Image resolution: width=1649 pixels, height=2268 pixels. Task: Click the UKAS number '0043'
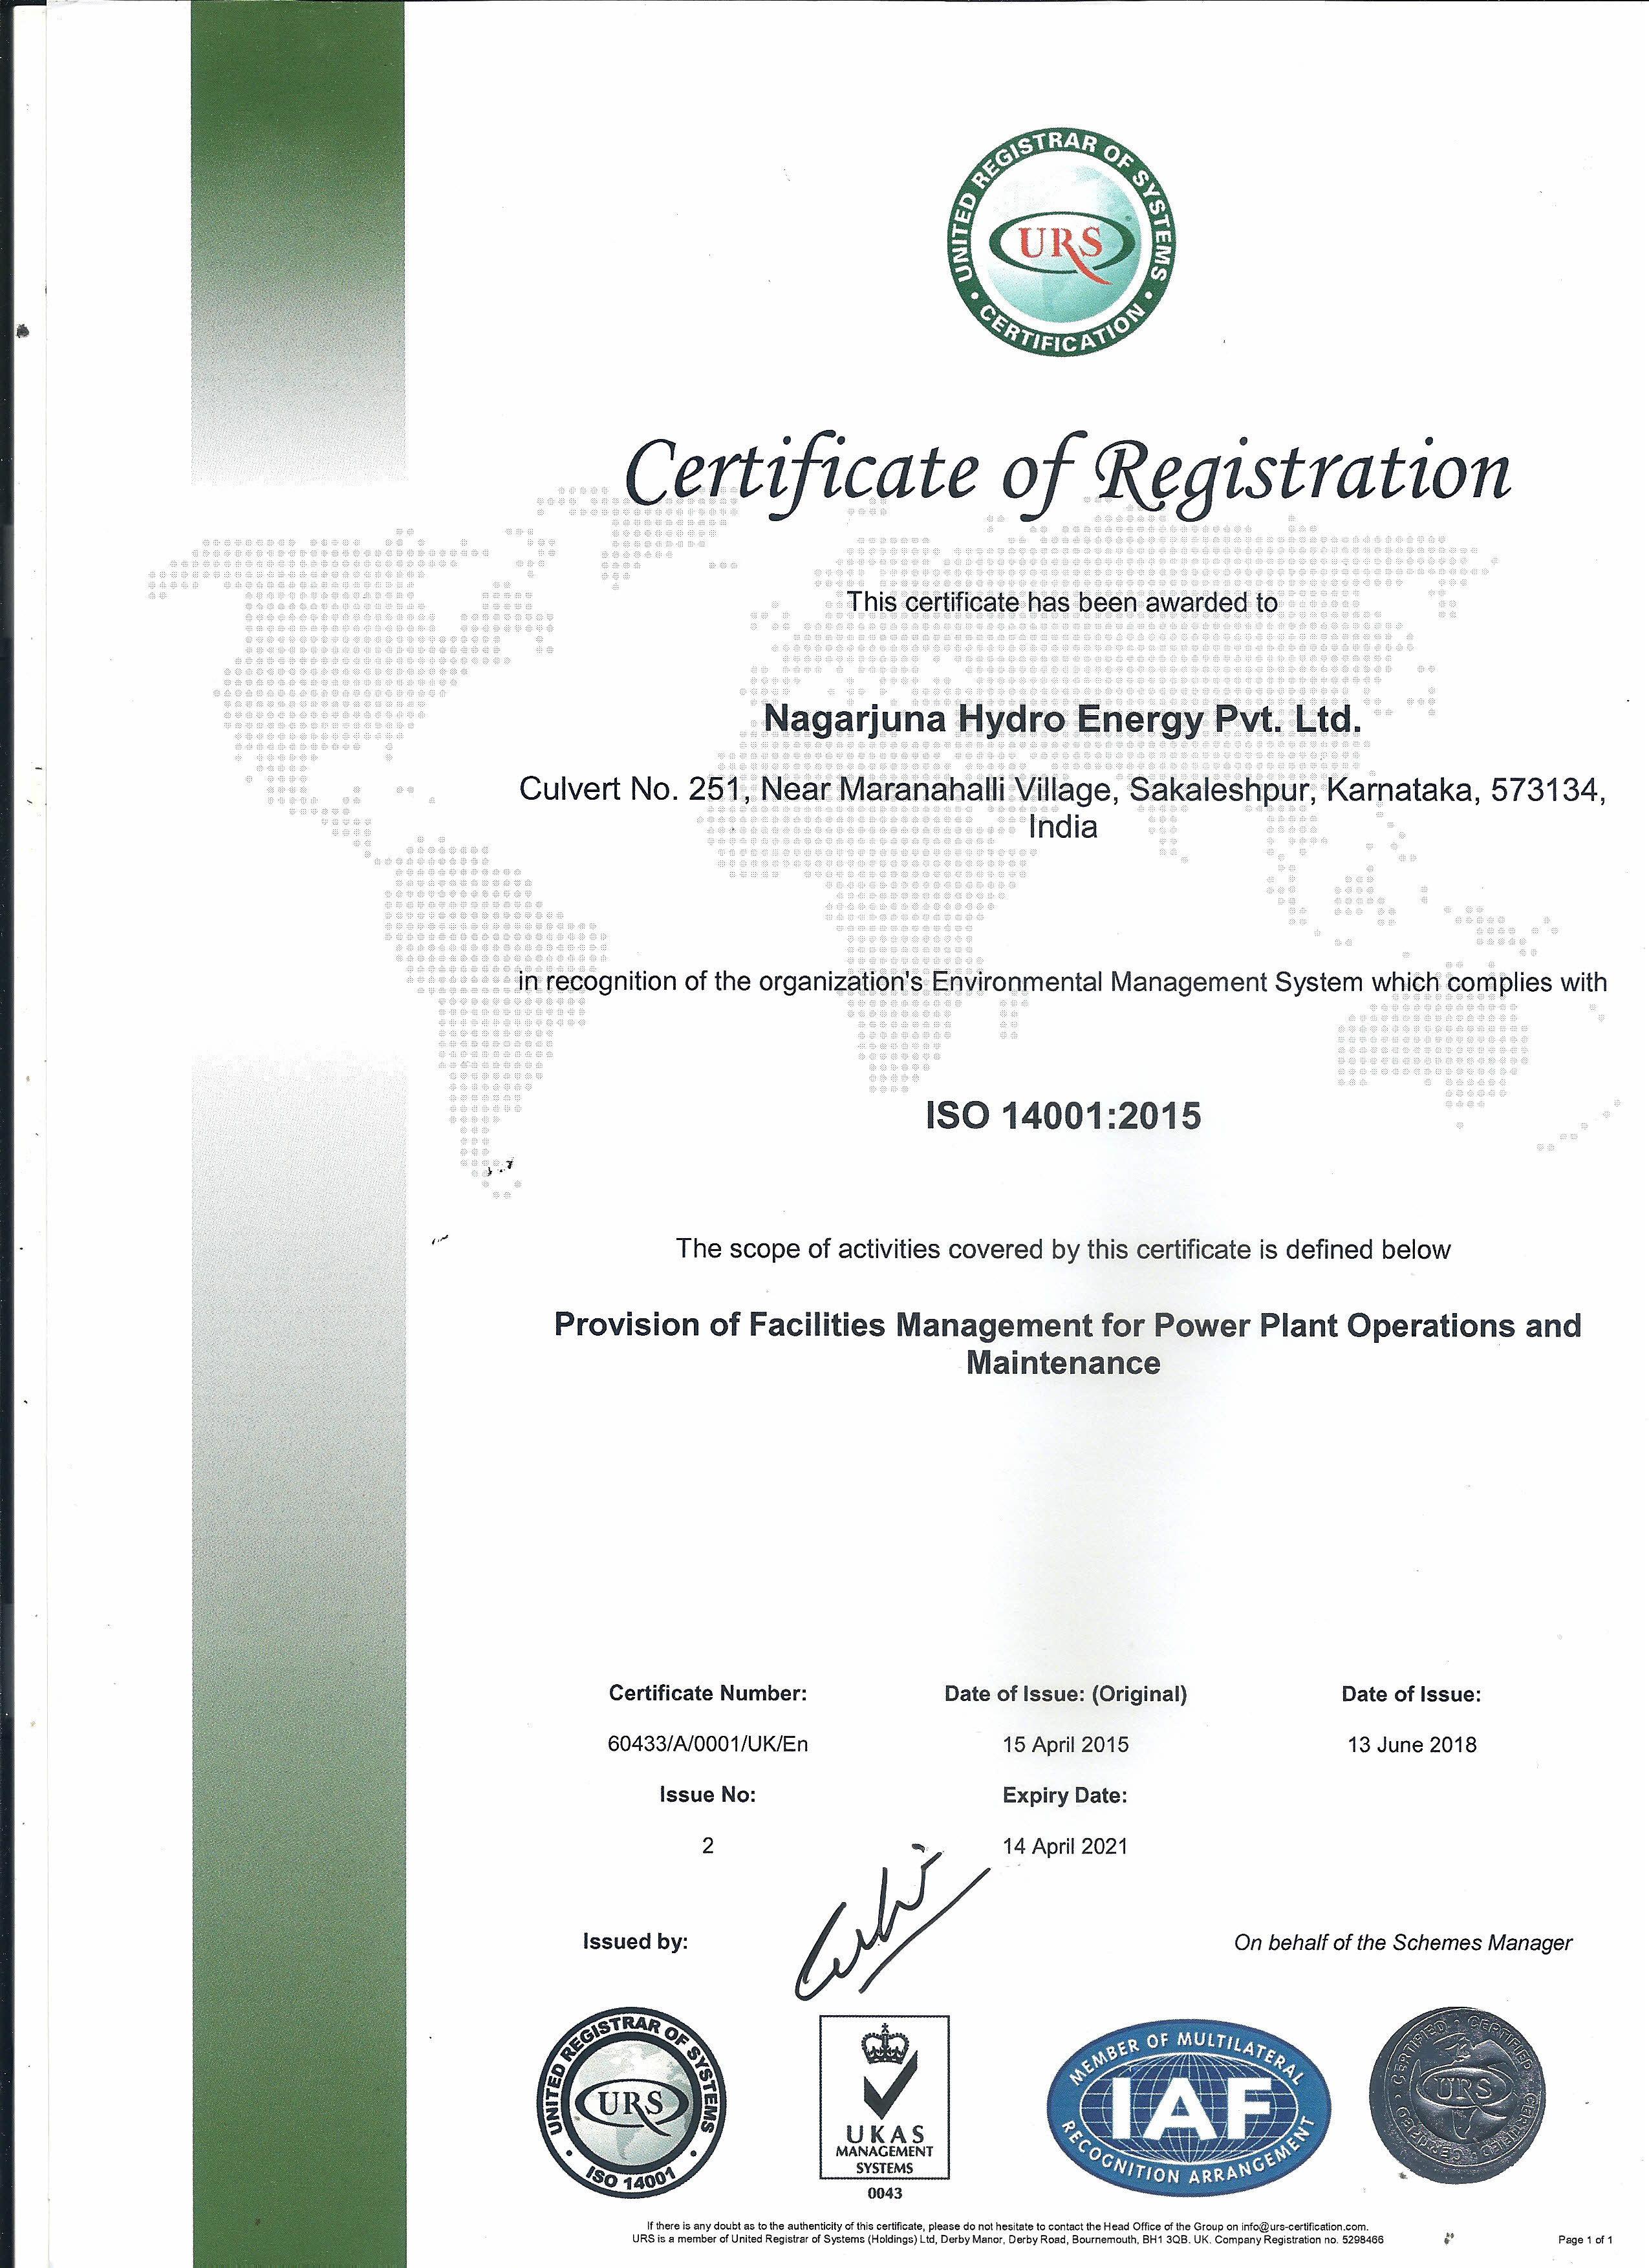point(885,2193)
